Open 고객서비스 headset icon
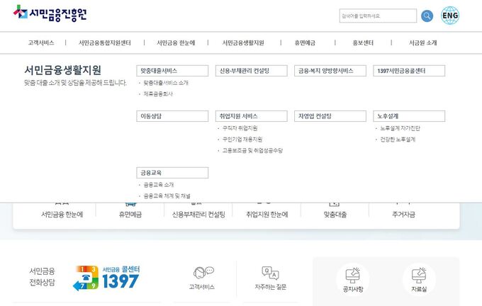The height and width of the screenshot is (306, 482). (x=202, y=273)
